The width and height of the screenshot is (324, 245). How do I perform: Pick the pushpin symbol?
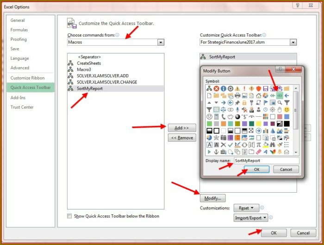[237, 103]
